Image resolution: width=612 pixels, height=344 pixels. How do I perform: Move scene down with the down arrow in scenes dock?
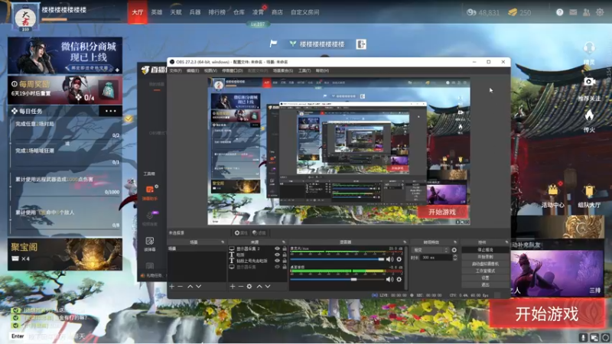coord(198,286)
